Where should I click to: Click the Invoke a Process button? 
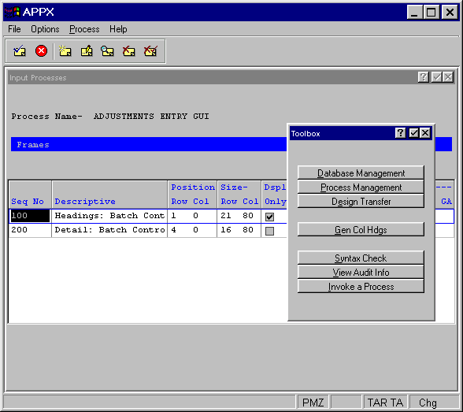click(361, 286)
